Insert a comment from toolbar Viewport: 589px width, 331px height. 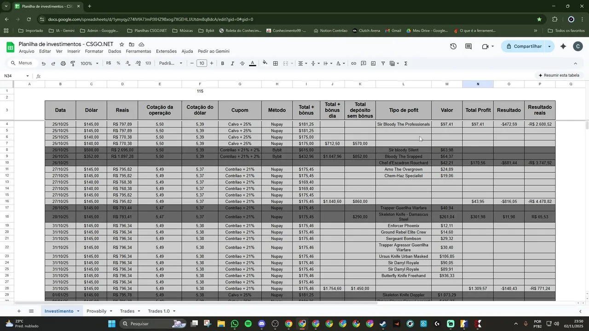pyautogui.click(x=364, y=63)
